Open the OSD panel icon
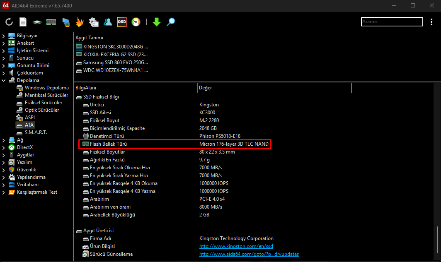441x262 pixels. (122, 22)
